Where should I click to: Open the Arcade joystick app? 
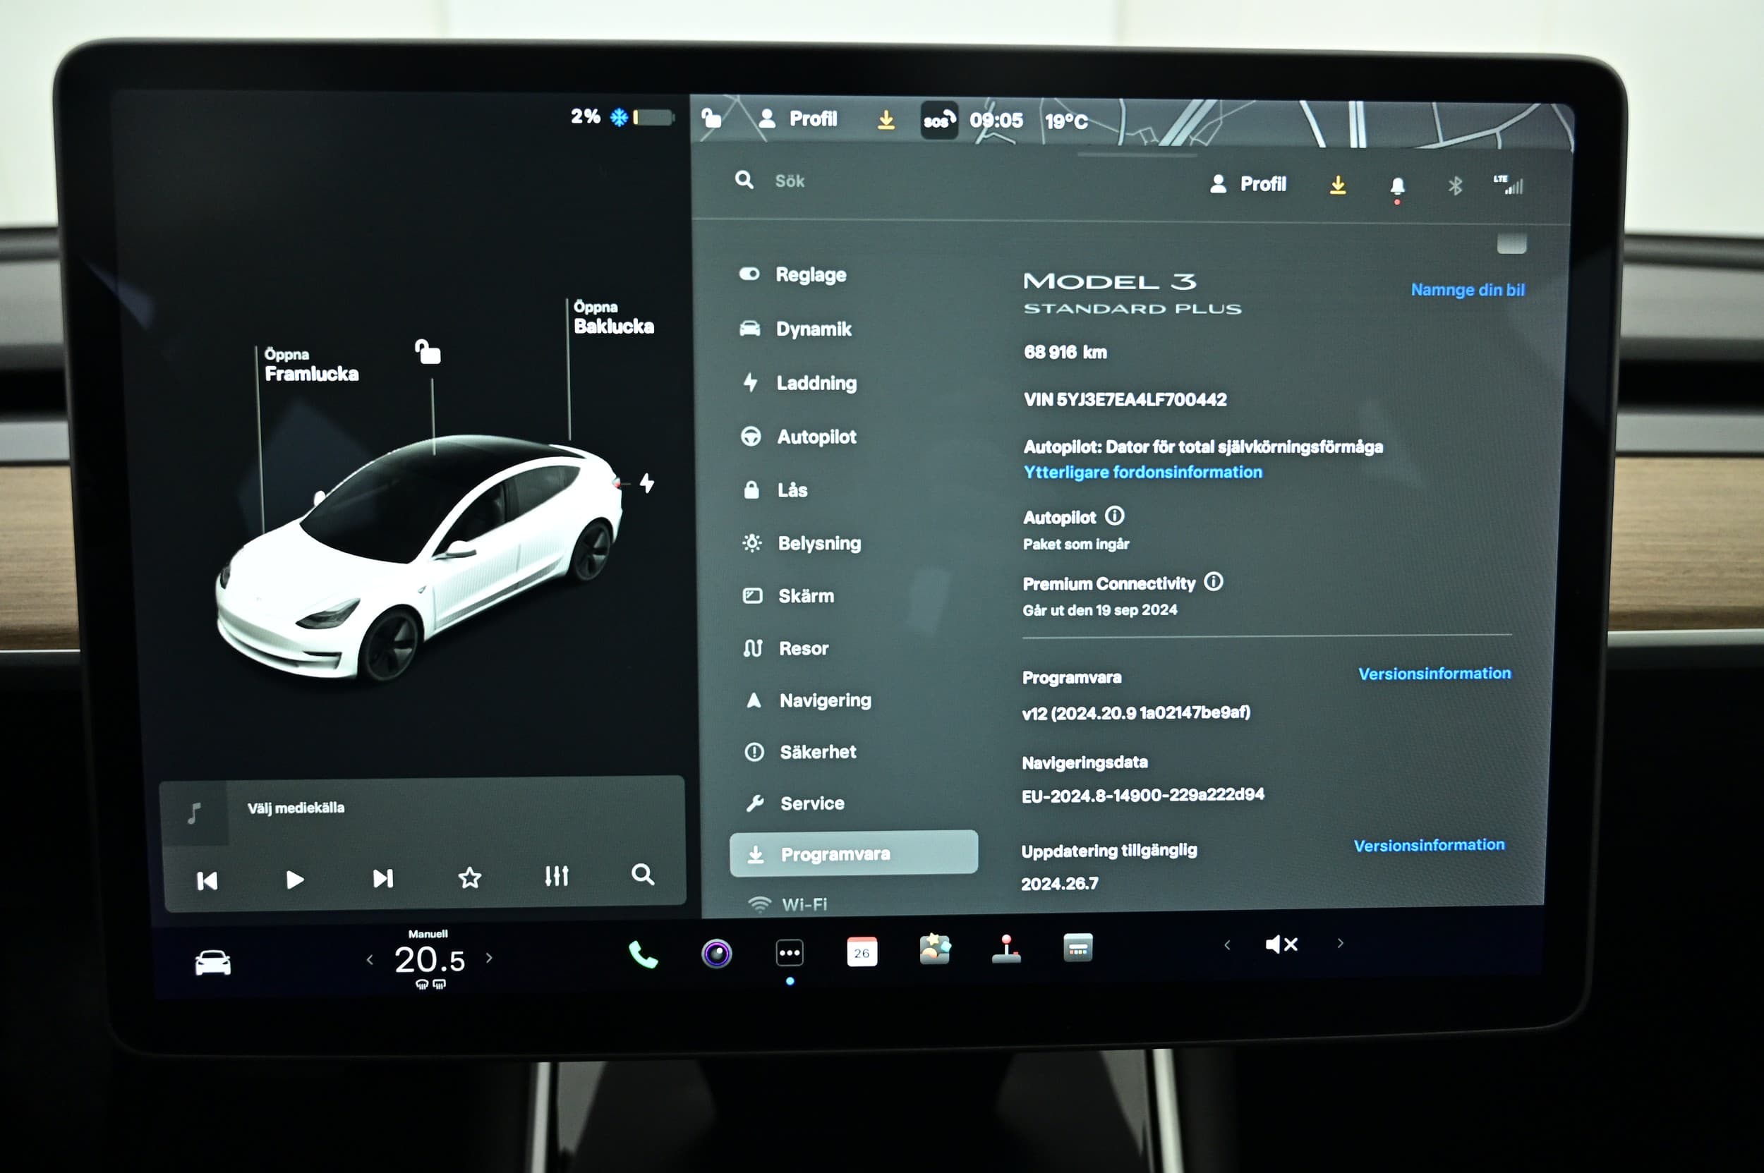1007,949
